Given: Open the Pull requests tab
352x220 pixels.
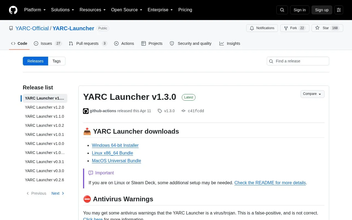Looking at the screenshot, I should pyautogui.click(x=88, y=43).
